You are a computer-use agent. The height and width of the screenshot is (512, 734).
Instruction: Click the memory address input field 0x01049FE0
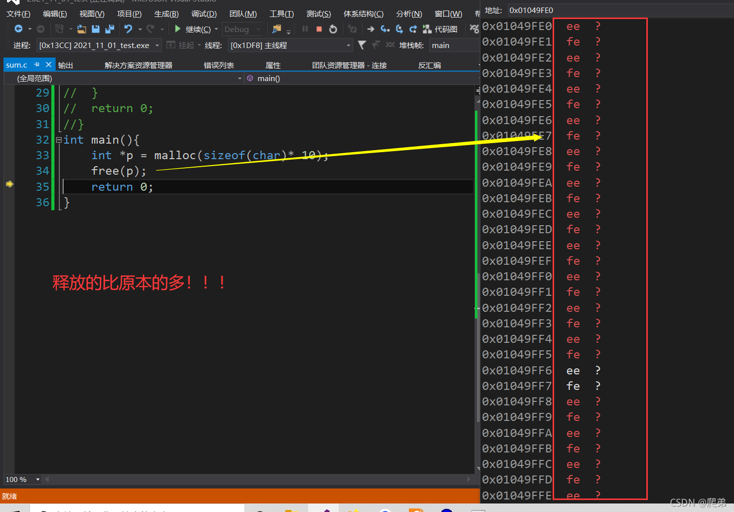point(620,10)
